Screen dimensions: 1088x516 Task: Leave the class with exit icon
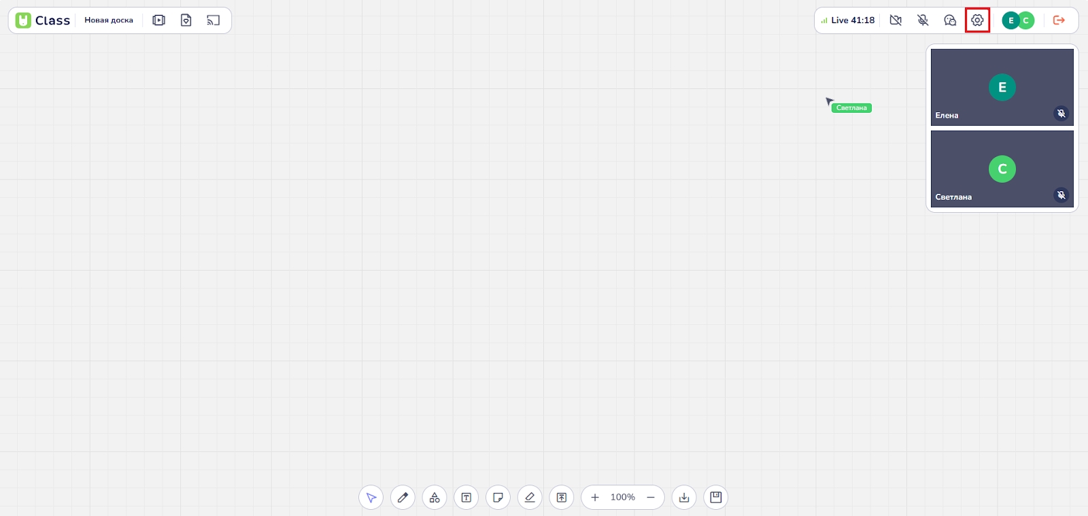coord(1059,20)
